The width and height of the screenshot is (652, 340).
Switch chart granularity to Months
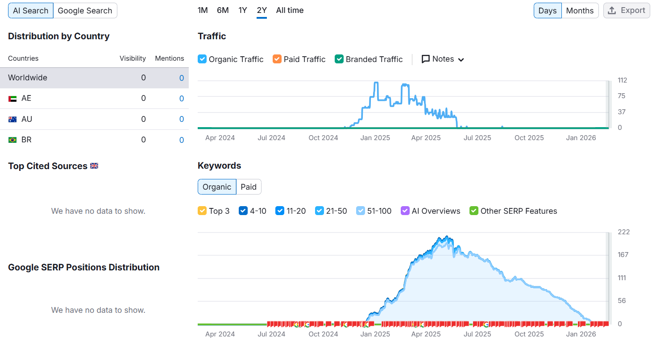click(580, 11)
